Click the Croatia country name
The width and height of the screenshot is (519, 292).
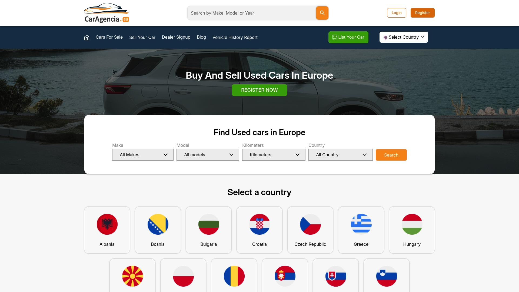click(259, 244)
